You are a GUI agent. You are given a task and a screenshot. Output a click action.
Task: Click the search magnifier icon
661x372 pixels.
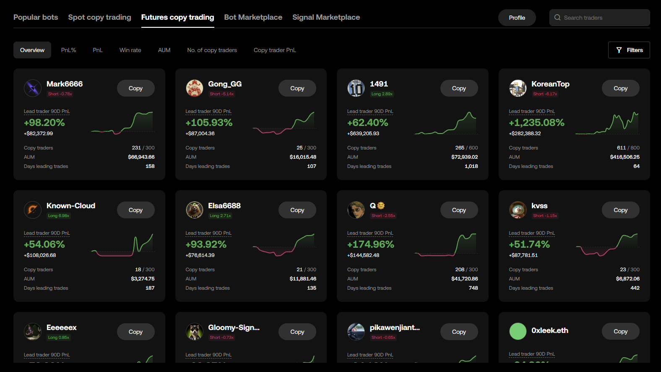[557, 18]
